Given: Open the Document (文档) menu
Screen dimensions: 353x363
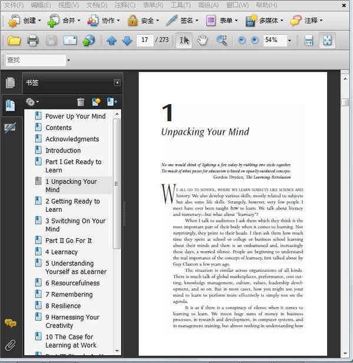Looking at the screenshot, I should [96, 5].
